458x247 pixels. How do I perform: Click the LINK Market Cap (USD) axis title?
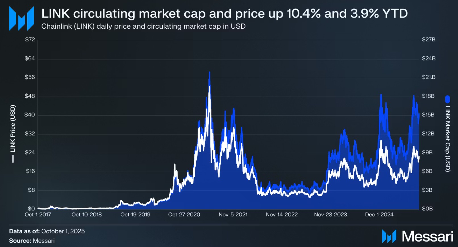click(448, 139)
